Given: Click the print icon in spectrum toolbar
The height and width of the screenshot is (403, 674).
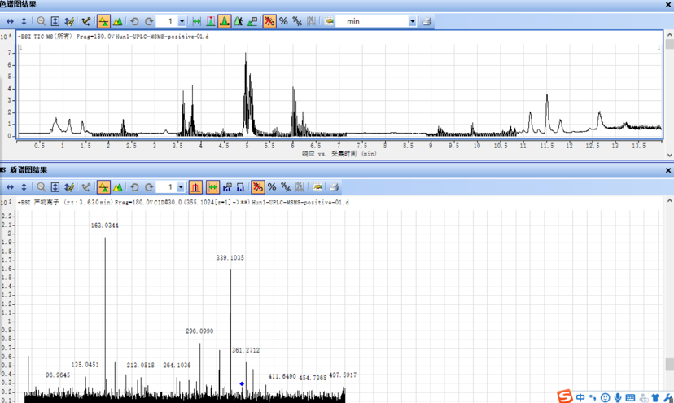Looking at the screenshot, I should click(x=333, y=187).
